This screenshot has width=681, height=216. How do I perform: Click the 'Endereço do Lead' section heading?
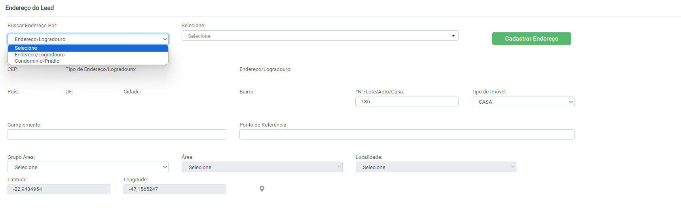point(30,8)
